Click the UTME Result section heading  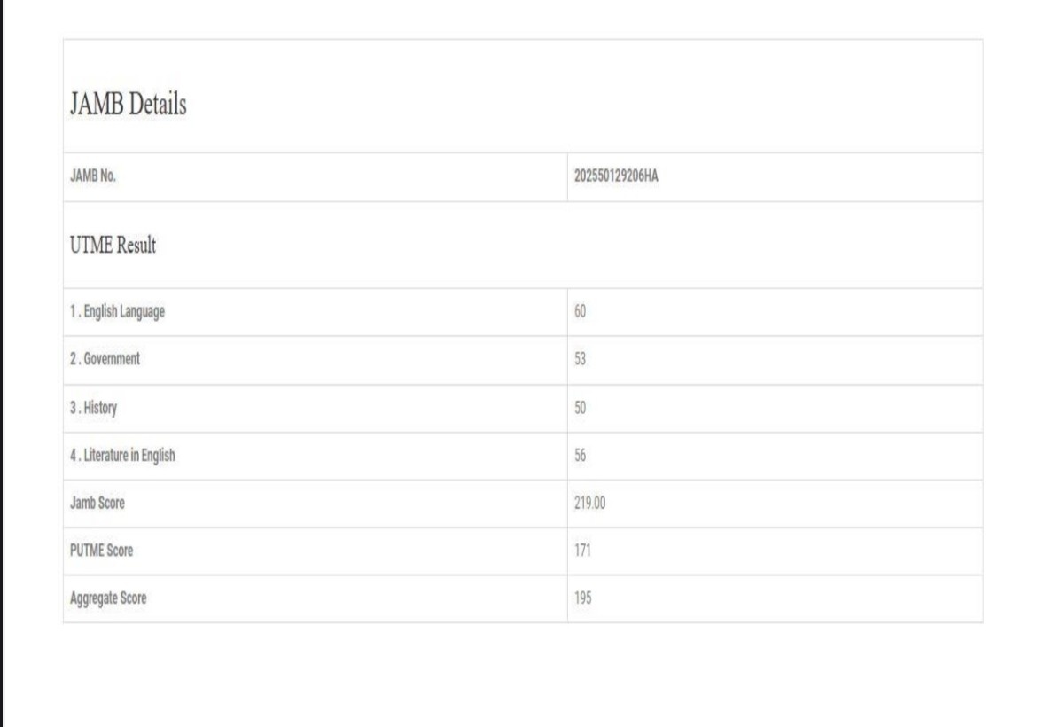click(113, 246)
